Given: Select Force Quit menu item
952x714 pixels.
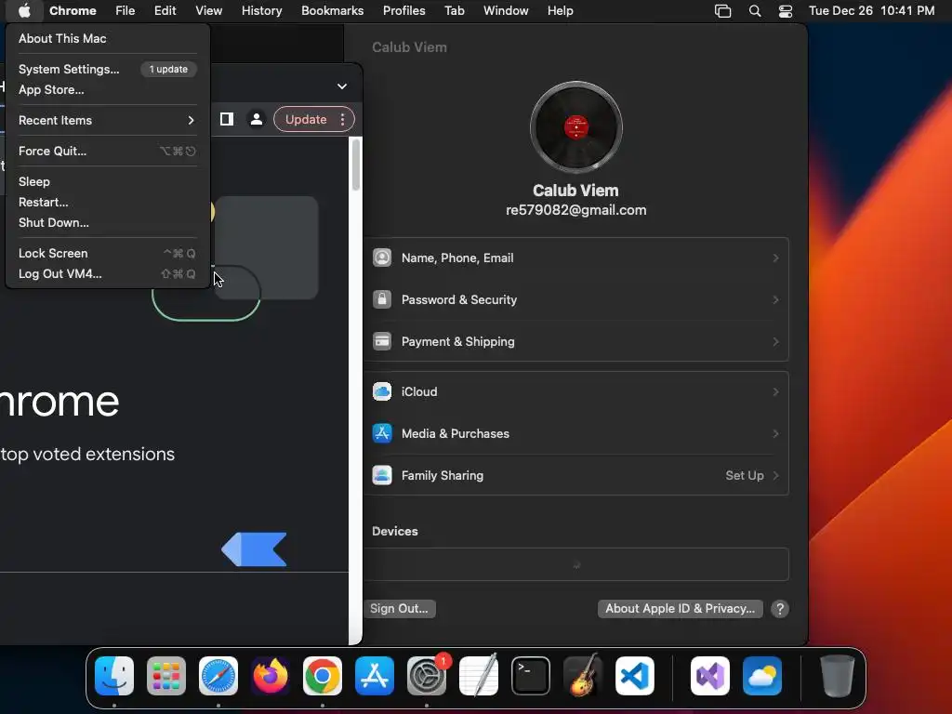Looking at the screenshot, I should coord(107,152).
